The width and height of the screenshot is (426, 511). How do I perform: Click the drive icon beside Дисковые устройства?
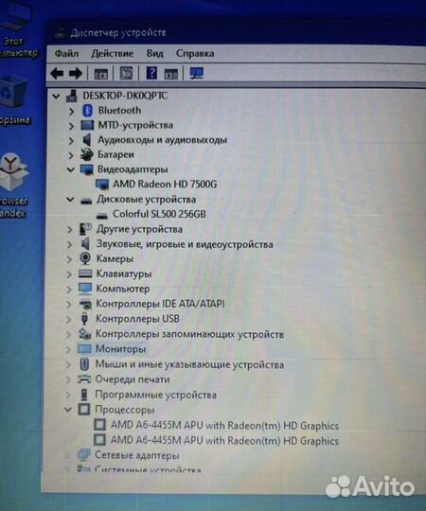(86, 201)
